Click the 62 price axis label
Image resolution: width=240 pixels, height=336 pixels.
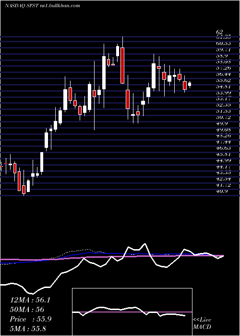click(220, 32)
